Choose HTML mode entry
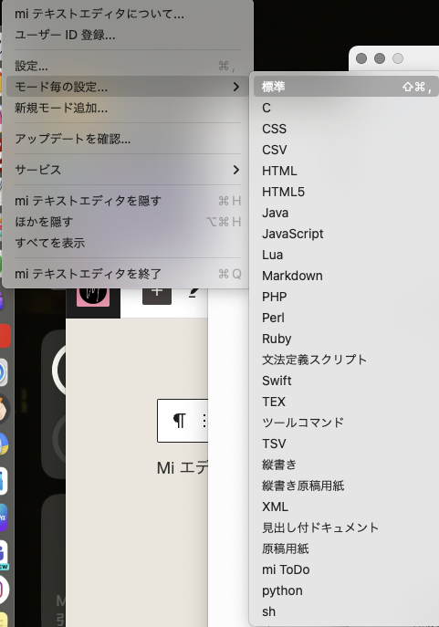 click(346, 171)
